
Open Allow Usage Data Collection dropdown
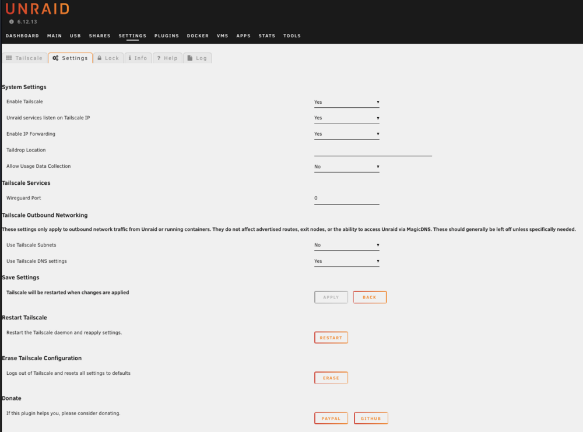346,167
